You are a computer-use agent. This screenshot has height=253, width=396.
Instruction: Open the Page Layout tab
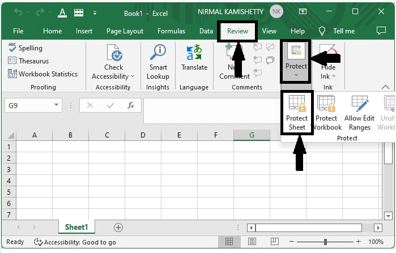pyautogui.click(x=125, y=31)
